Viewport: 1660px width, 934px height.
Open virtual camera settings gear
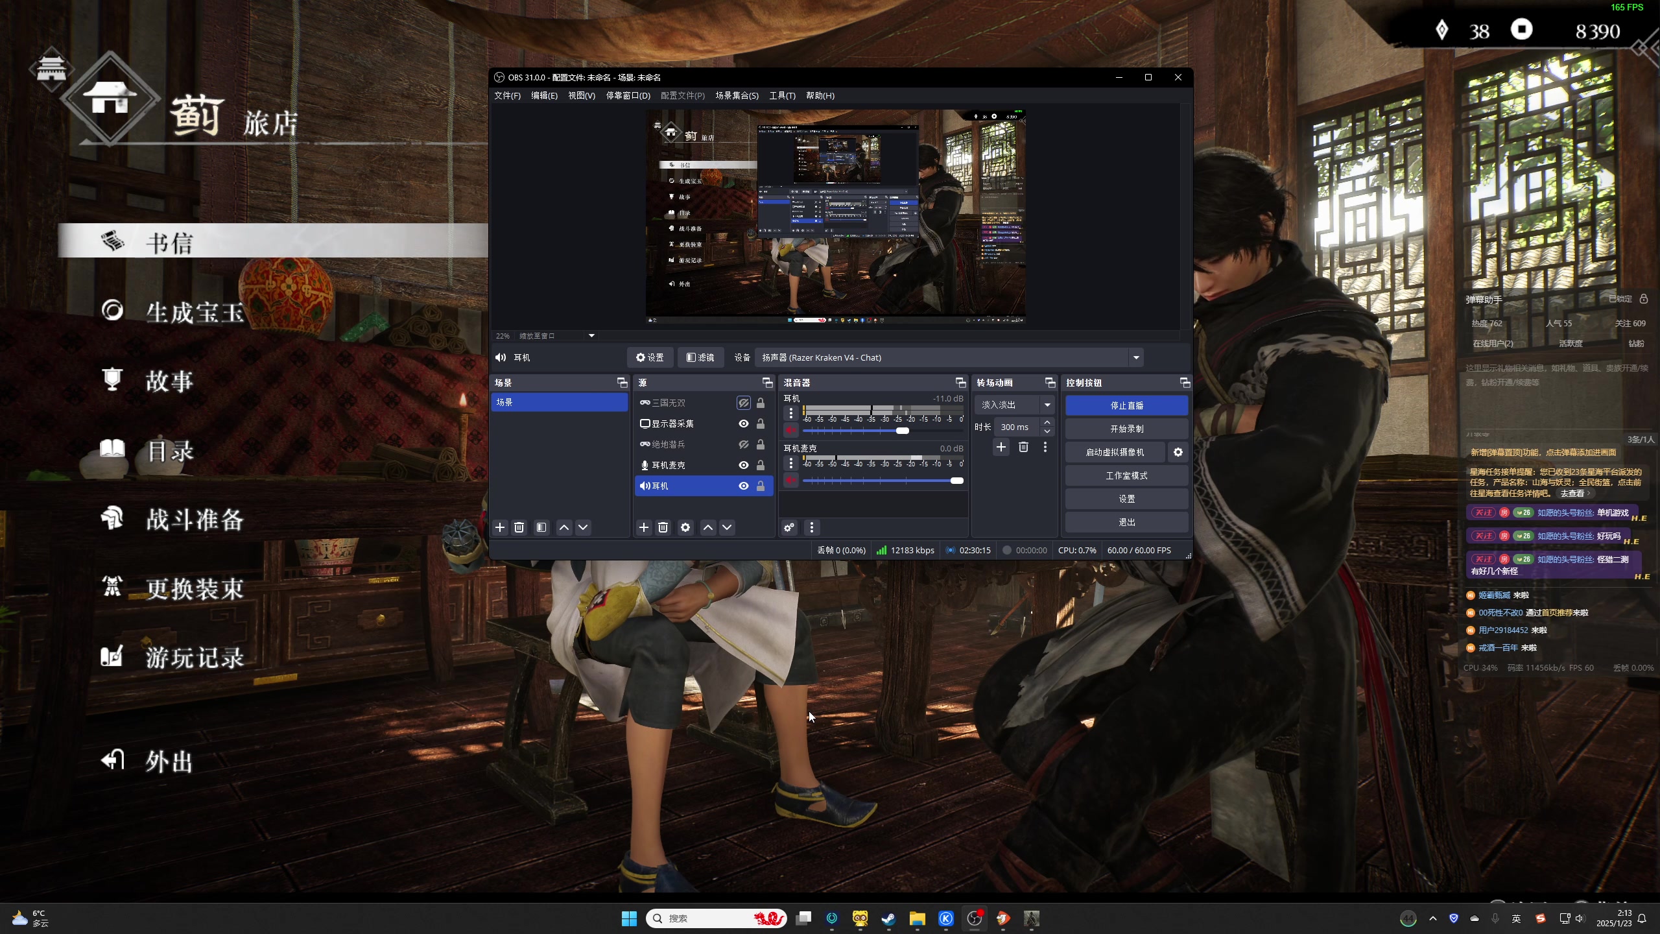tap(1178, 452)
